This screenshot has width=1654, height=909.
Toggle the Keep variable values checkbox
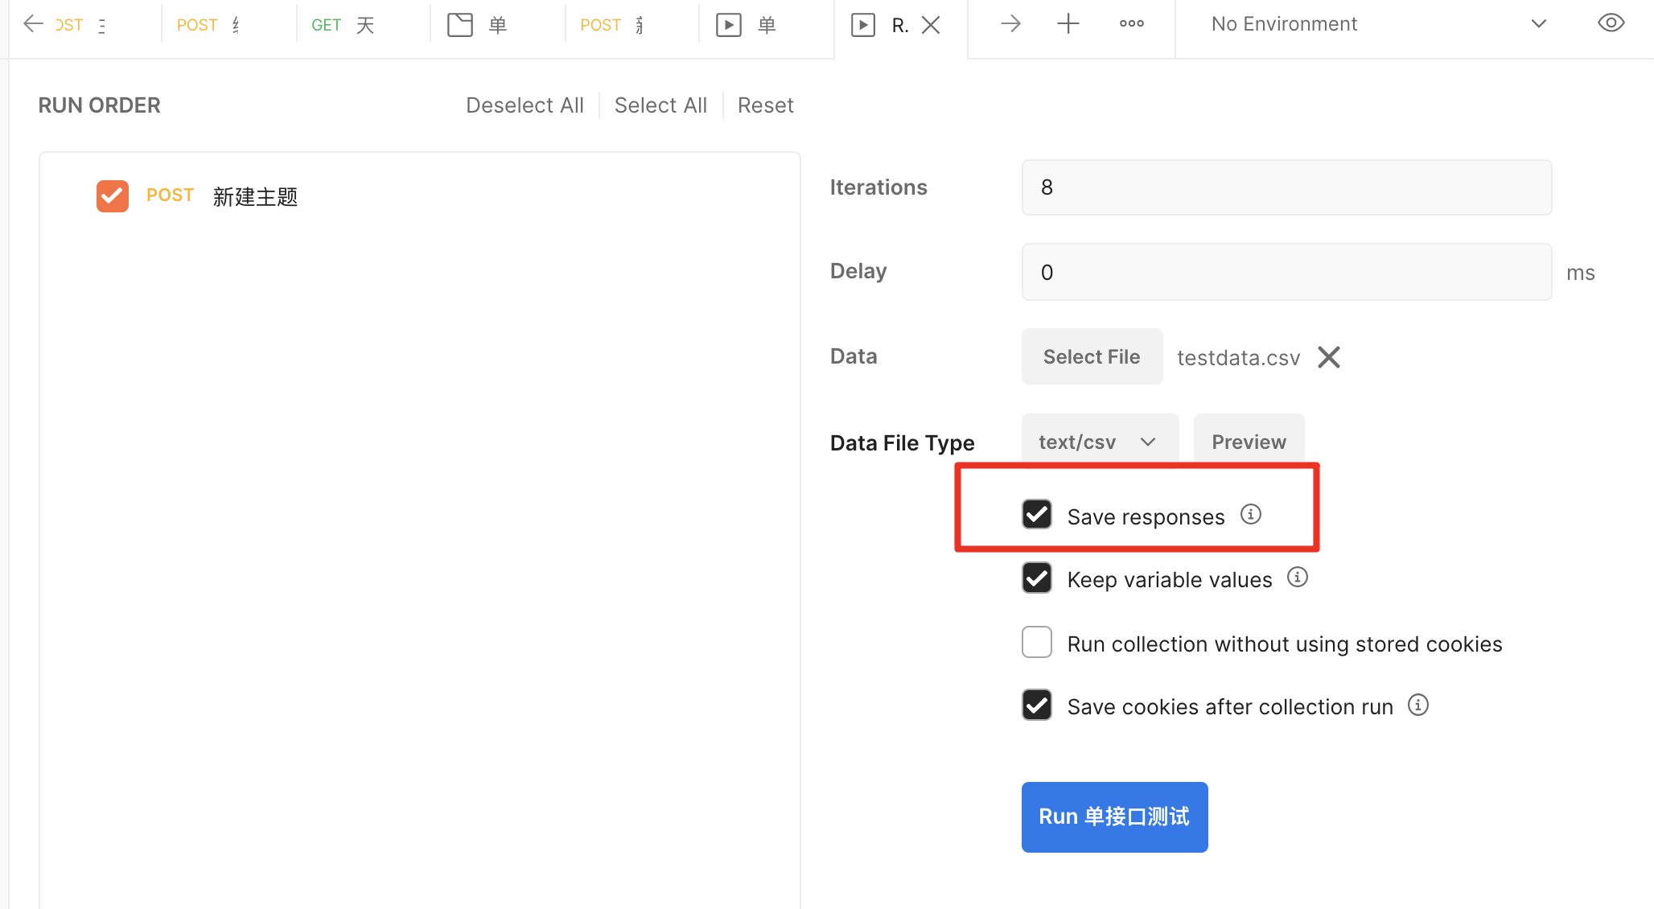[x=1037, y=578]
